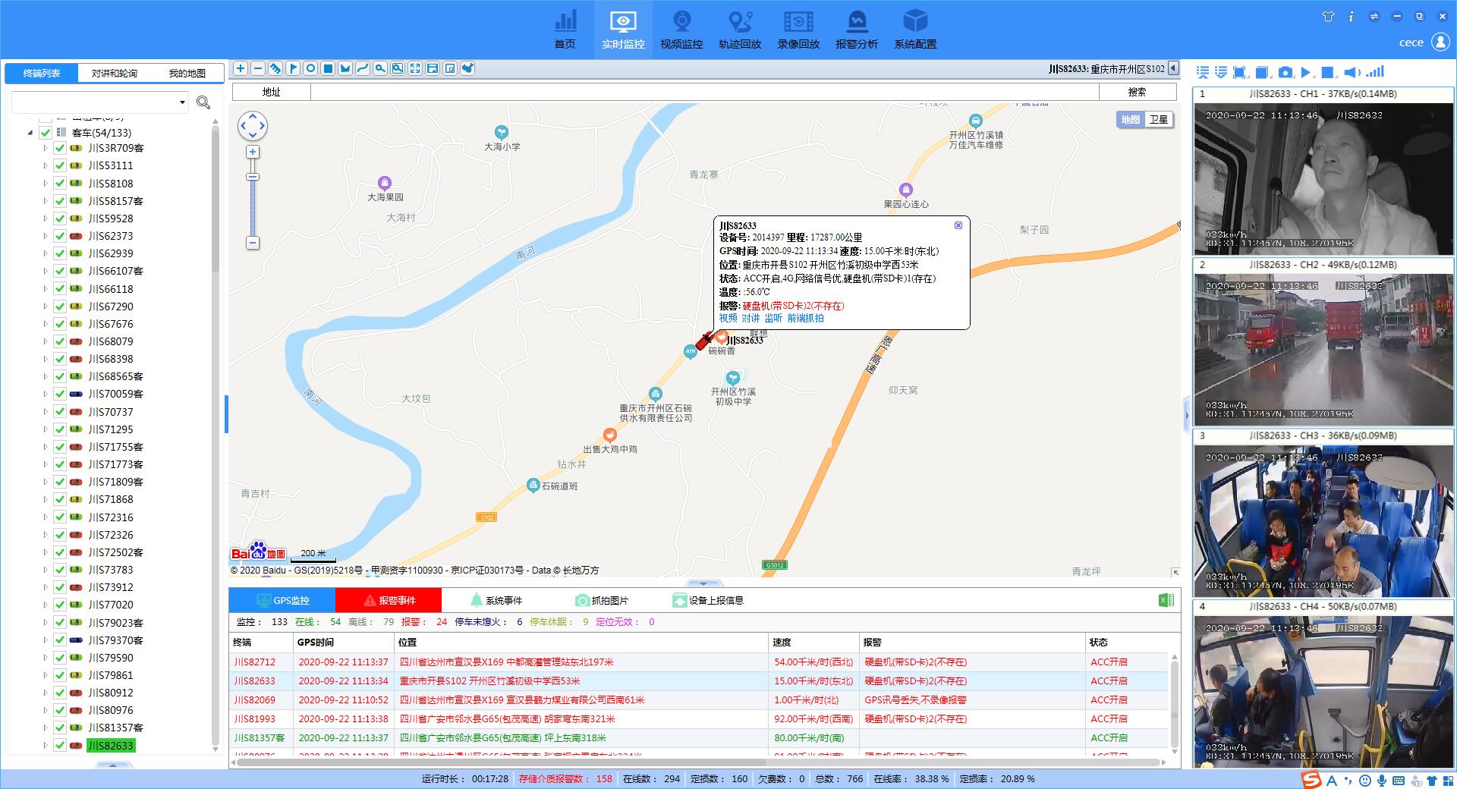Open the 抓拍图片 tab
This screenshot has height=789, width=1457.
click(x=602, y=600)
